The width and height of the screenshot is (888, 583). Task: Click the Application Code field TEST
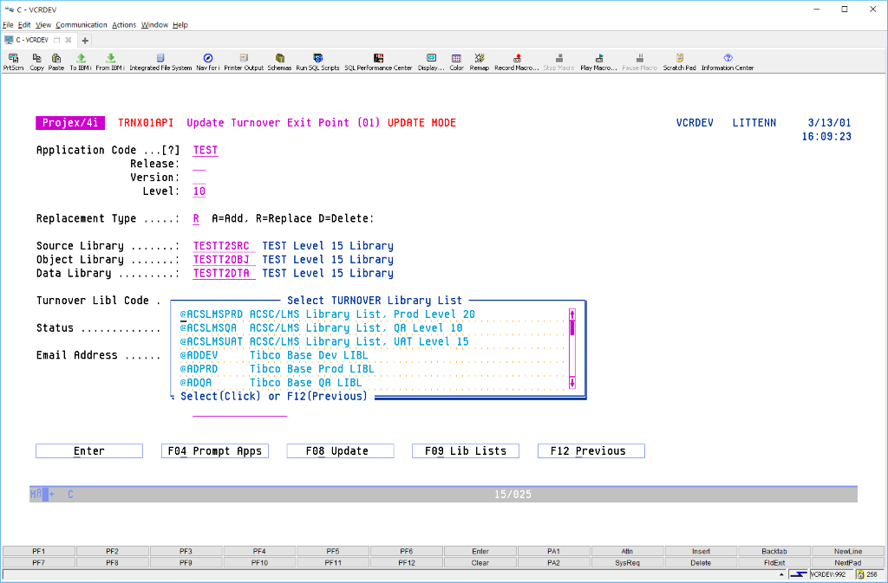click(x=205, y=150)
